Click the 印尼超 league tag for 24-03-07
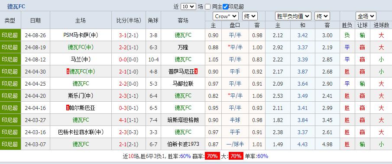 (x=10, y=144)
